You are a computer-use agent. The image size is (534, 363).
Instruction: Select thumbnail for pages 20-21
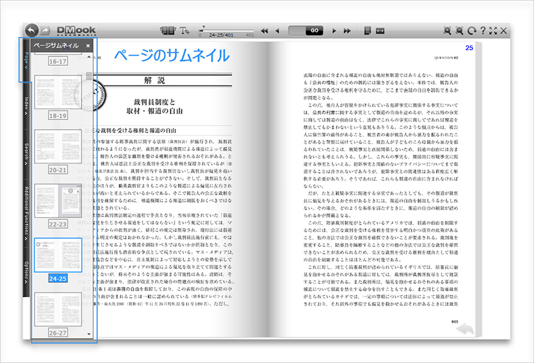(x=58, y=147)
